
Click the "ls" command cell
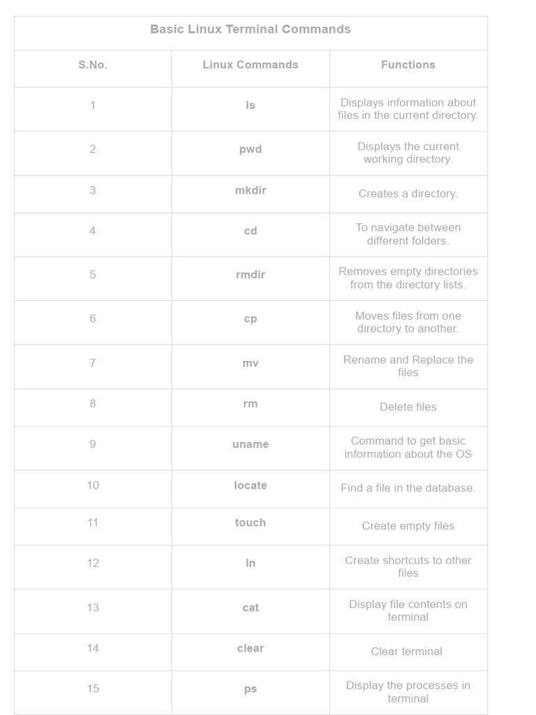pos(251,105)
